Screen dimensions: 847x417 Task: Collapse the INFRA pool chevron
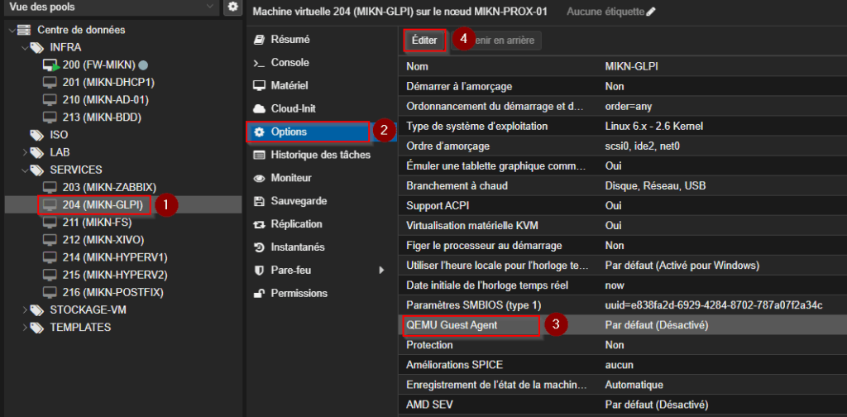[24, 47]
